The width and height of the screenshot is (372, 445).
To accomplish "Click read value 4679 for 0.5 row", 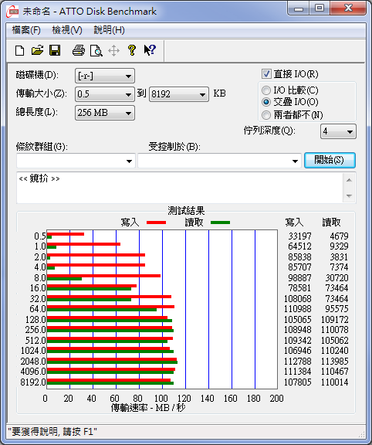I will [x=339, y=236].
